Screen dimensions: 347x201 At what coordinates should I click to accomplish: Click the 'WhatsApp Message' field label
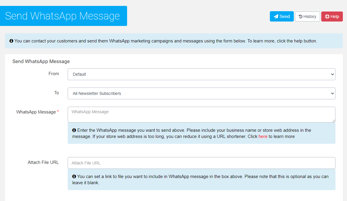[36, 112]
